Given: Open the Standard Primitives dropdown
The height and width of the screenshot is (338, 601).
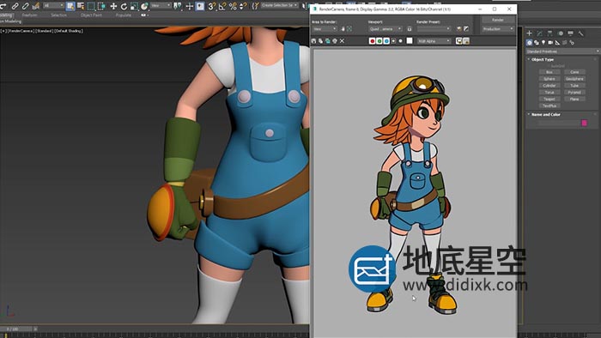Looking at the screenshot, I should 562,51.
